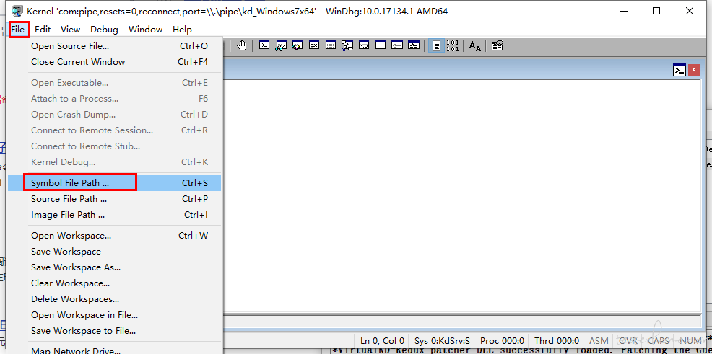Image resolution: width=712 pixels, height=354 pixels.
Task: Select Close Current Window menu entry
Action: point(114,62)
